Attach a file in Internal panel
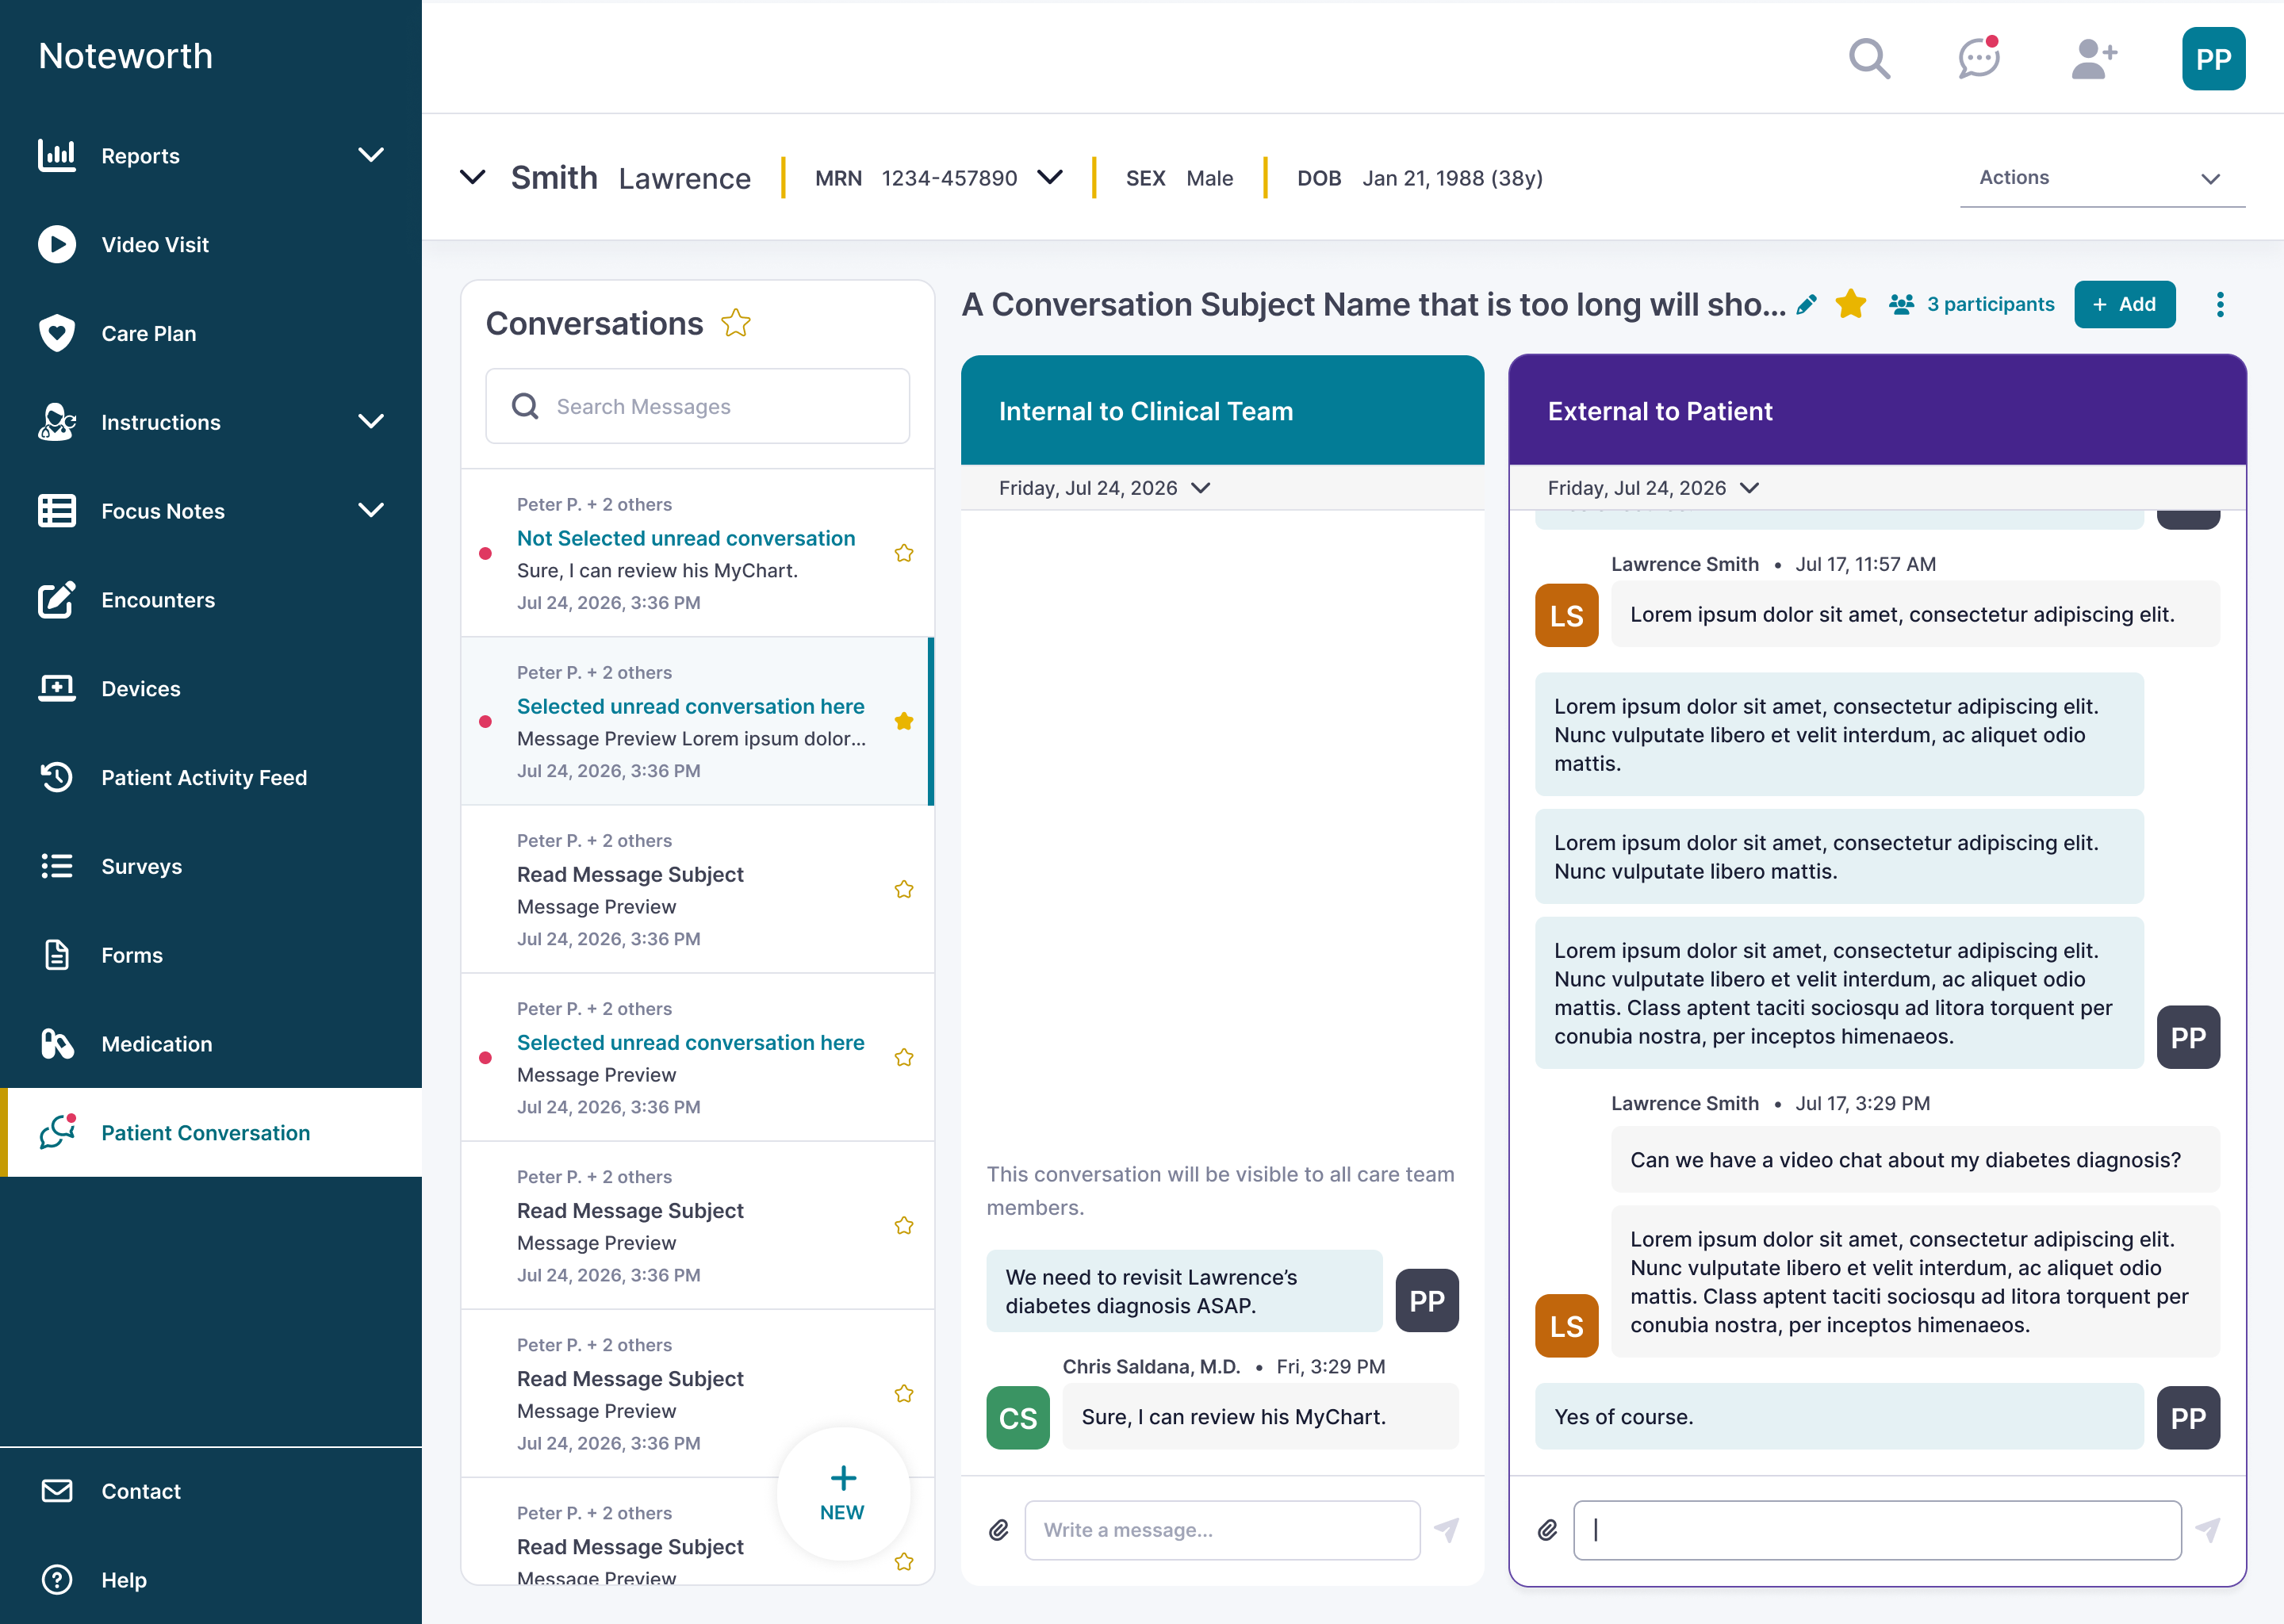 click(998, 1530)
